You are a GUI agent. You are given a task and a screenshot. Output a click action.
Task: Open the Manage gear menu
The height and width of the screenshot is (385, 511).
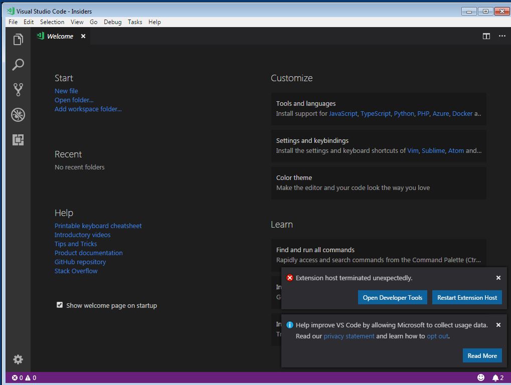pos(18,359)
